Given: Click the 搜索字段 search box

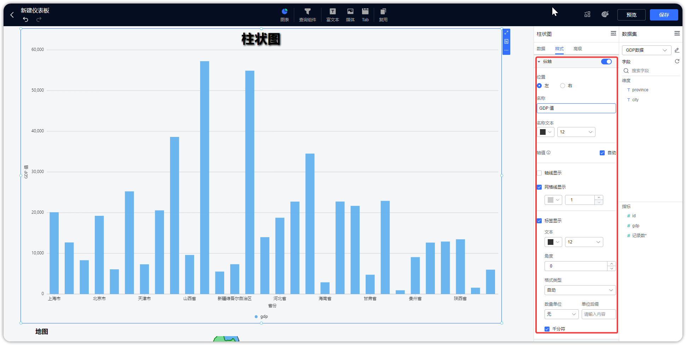Looking at the screenshot, I should [651, 71].
